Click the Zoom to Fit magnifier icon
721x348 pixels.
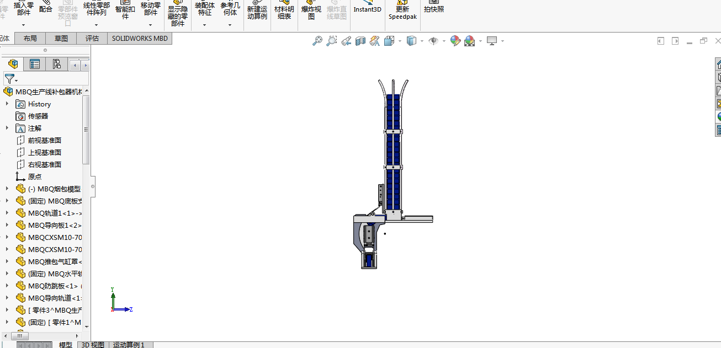click(x=317, y=41)
